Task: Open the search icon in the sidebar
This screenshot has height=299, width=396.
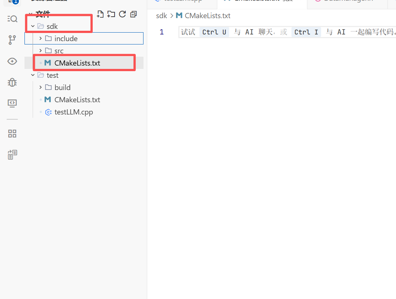Action: 12,19
